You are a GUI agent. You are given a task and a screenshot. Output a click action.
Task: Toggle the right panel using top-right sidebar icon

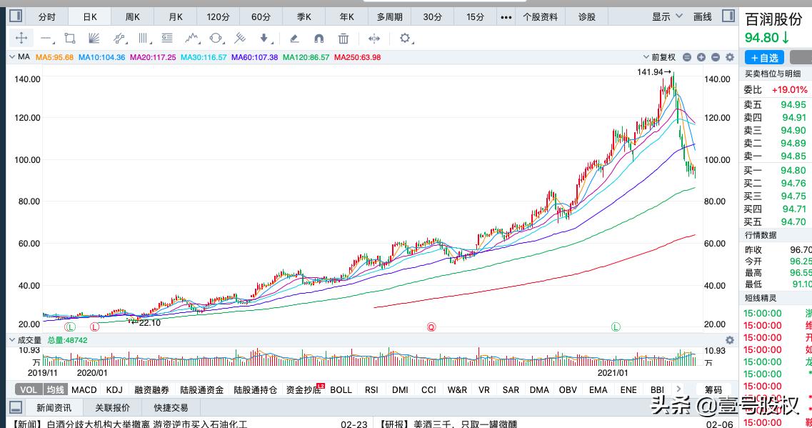pyautogui.click(x=727, y=16)
